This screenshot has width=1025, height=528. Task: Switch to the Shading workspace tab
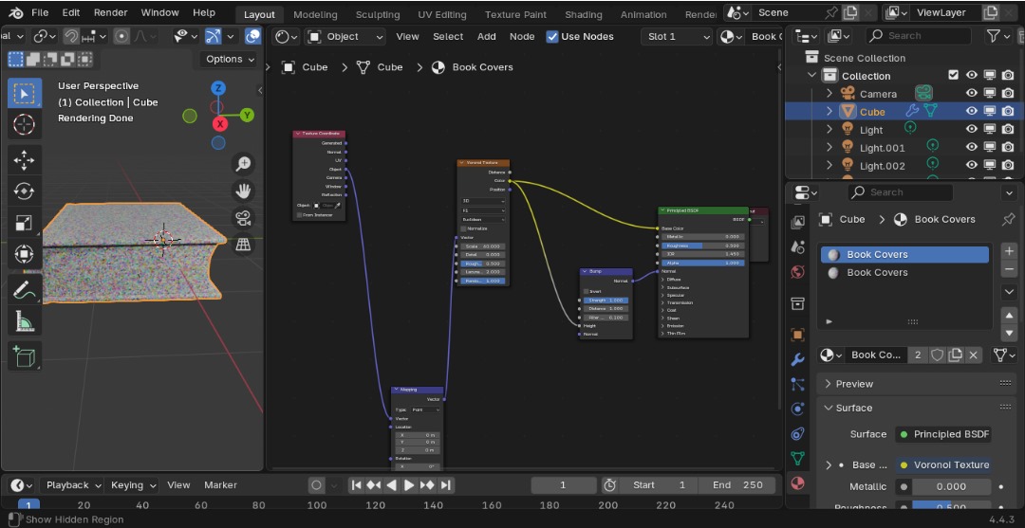pos(583,14)
